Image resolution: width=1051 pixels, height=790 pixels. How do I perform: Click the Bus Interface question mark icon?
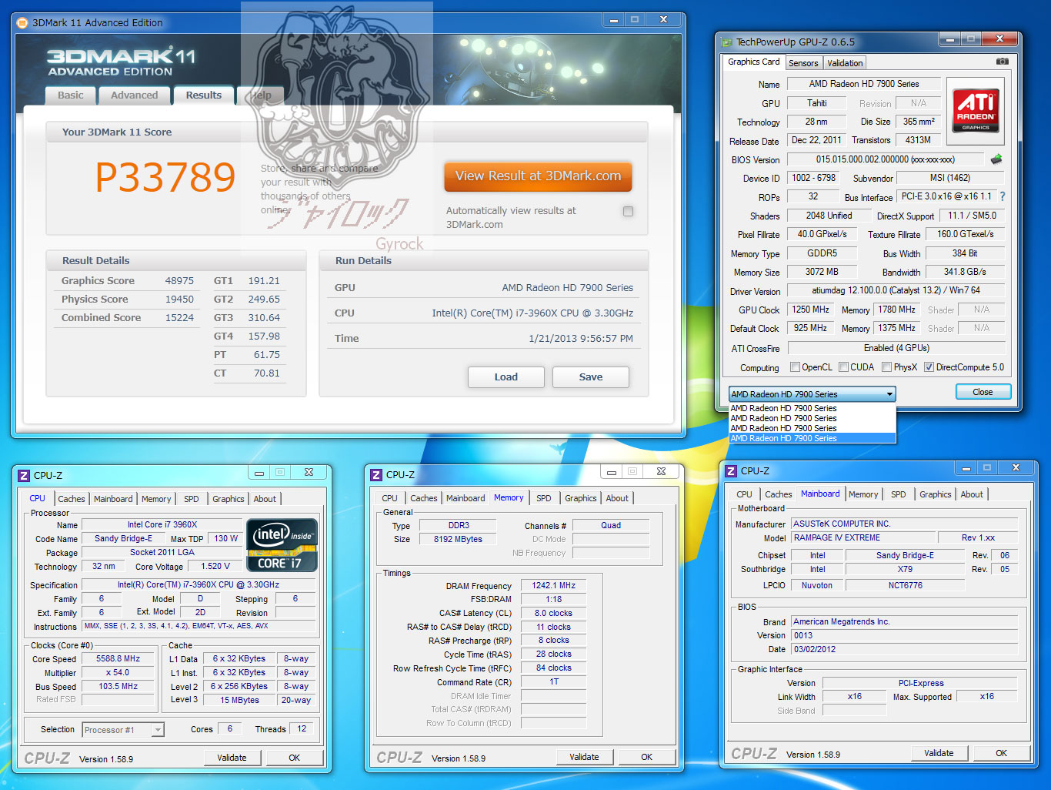tap(1003, 196)
